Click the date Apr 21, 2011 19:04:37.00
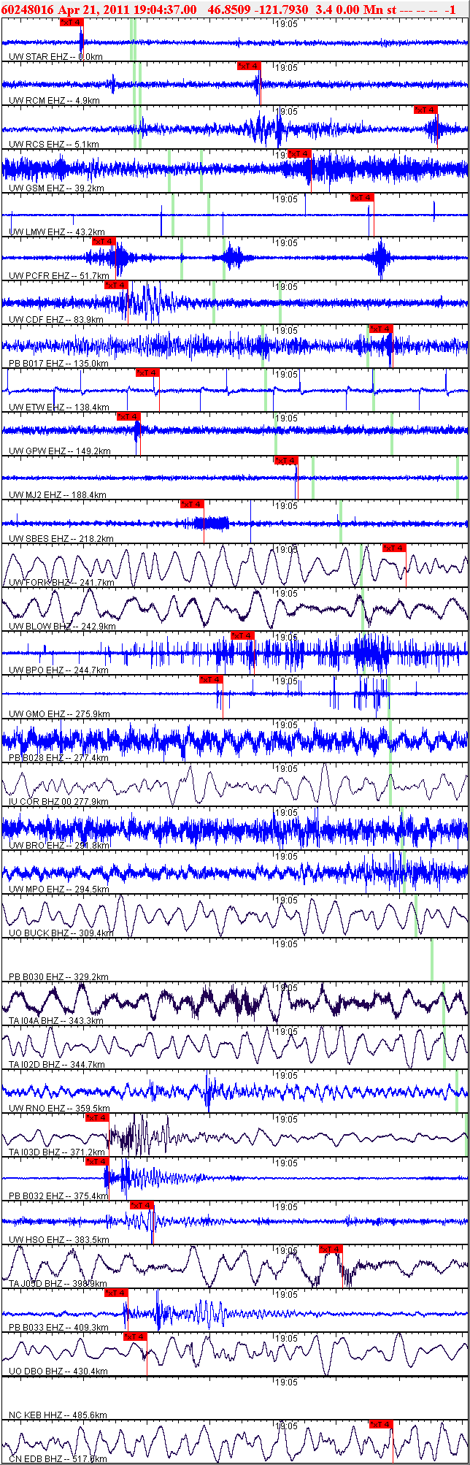This screenshot has width=470, height=1465. coord(127,9)
